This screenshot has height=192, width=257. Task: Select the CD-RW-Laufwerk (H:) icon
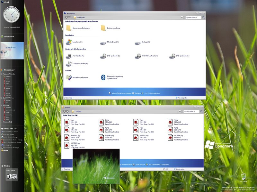pos(69,64)
